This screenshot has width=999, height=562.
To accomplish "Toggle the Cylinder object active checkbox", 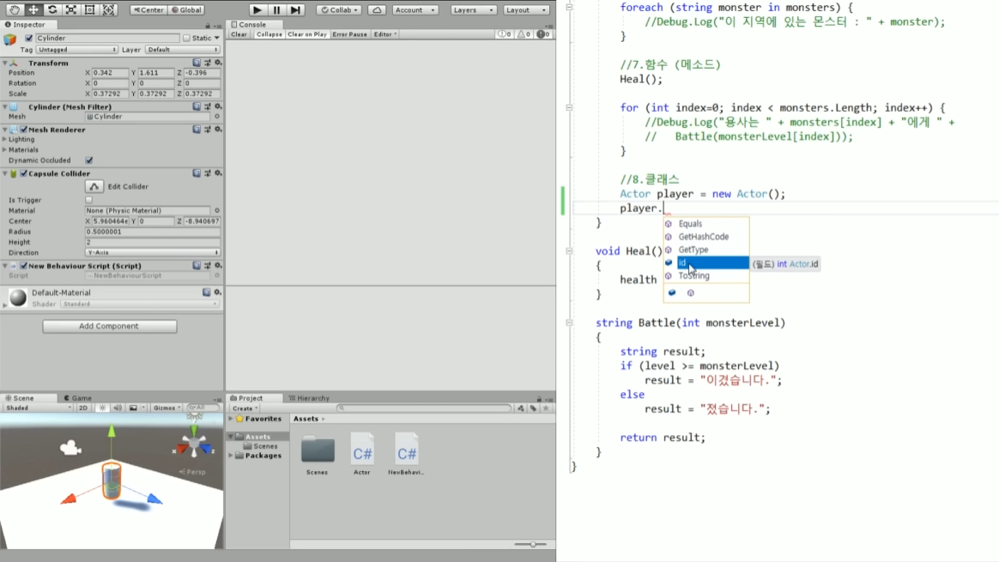I will 28,38.
